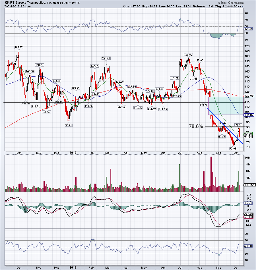Click the Volume 1.9M header value
256x270 pixels.
point(203,6)
